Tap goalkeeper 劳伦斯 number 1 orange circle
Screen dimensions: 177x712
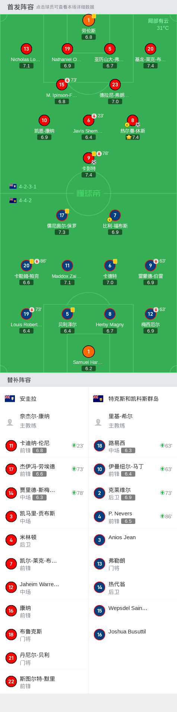pos(89,20)
